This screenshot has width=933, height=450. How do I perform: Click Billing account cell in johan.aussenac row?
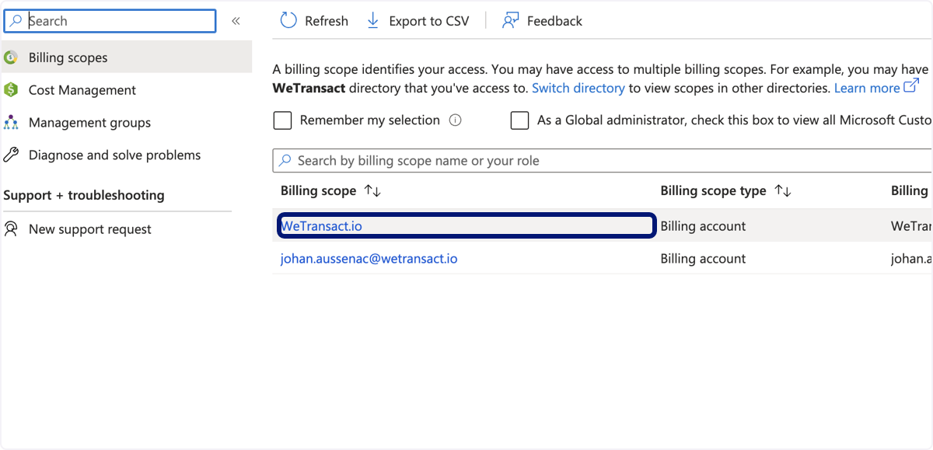[703, 259]
